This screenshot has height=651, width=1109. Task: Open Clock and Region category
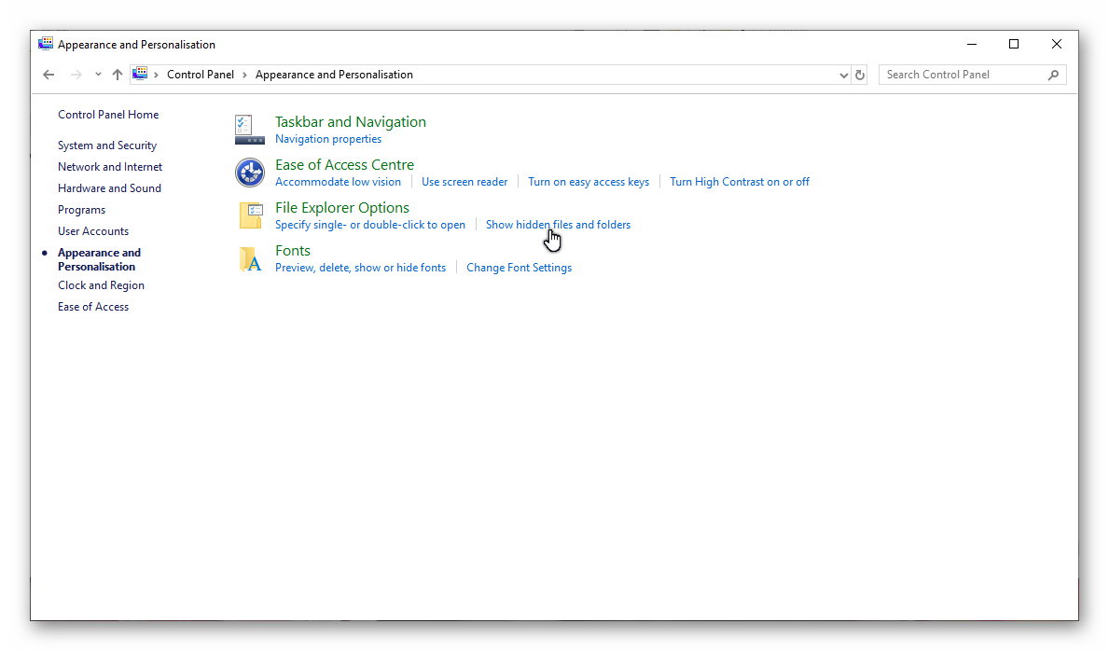[101, 285]
